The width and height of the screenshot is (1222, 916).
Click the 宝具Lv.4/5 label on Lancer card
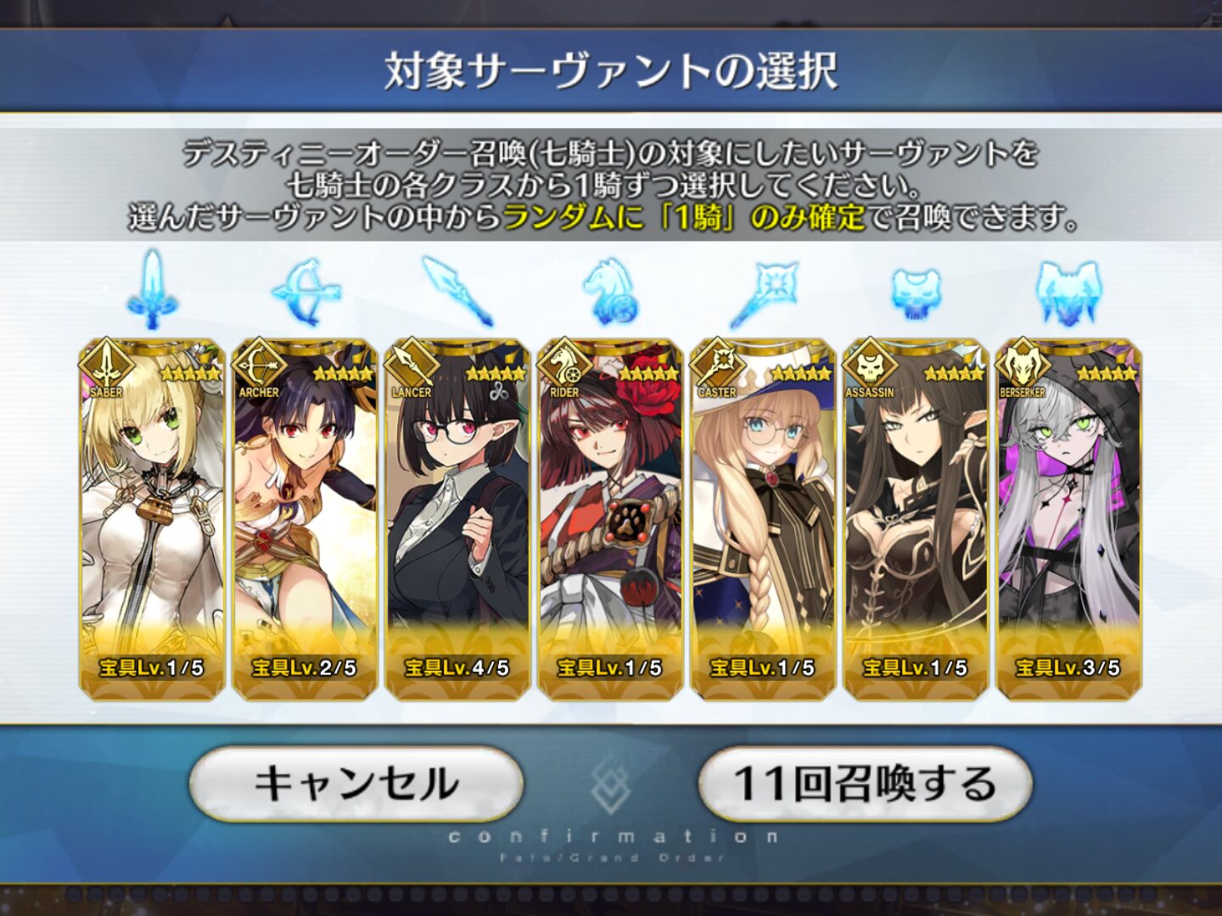pyautogui.click(x=457, y=667)
